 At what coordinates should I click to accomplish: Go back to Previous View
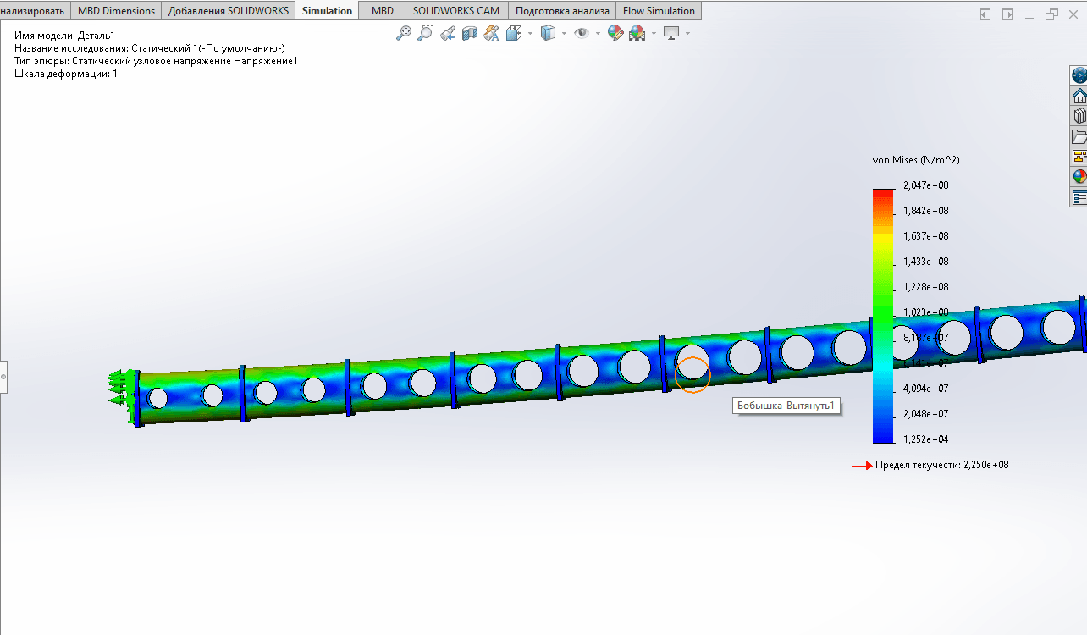pos(448,33)
